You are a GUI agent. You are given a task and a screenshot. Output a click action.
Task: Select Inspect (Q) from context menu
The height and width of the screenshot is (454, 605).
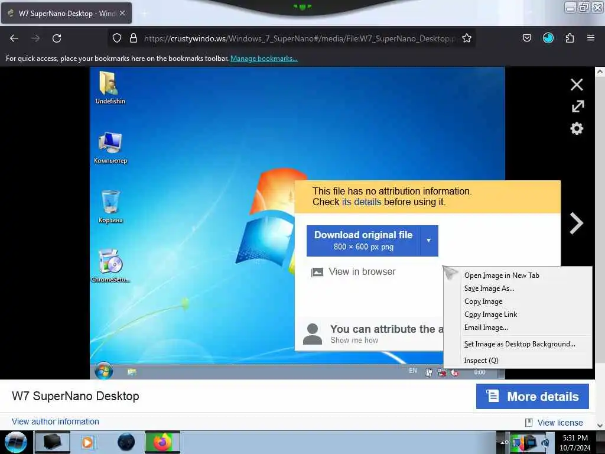518,361
